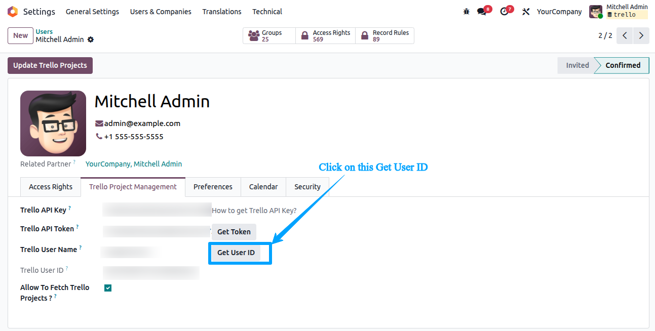Open the activities clock icon

[504, 12]
